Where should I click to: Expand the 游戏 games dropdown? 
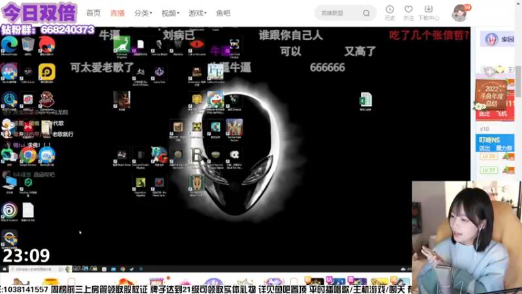(198, 13)
